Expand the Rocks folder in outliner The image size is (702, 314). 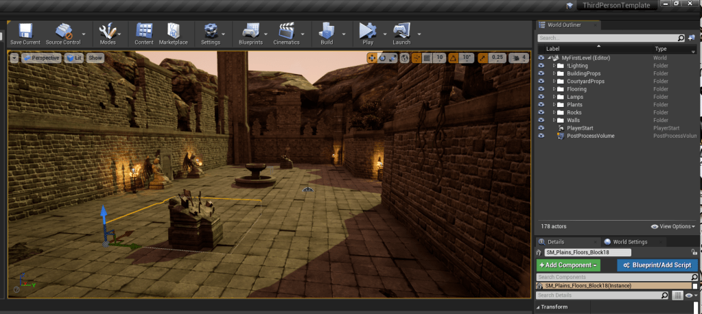click(554, 112)
